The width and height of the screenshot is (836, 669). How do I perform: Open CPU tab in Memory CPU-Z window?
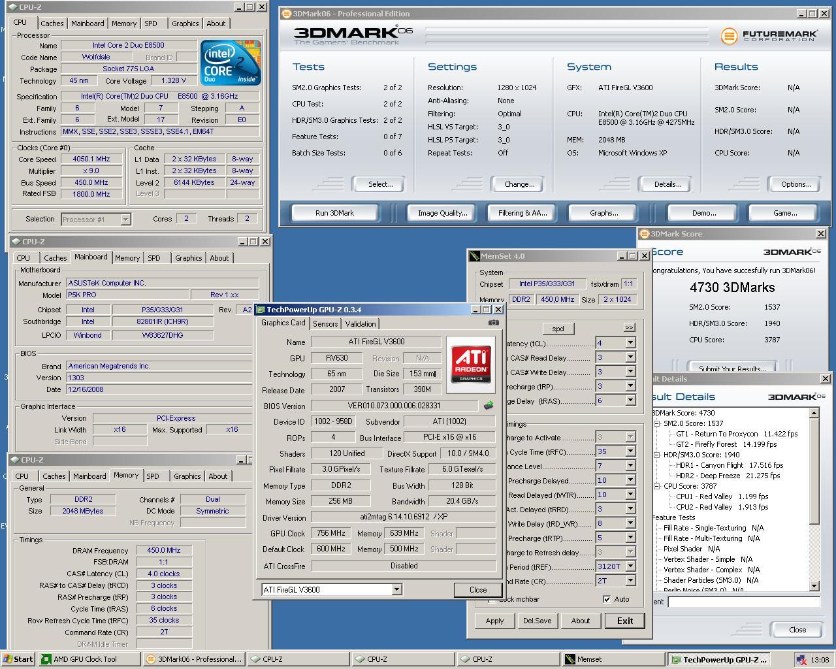pos(22,476)
